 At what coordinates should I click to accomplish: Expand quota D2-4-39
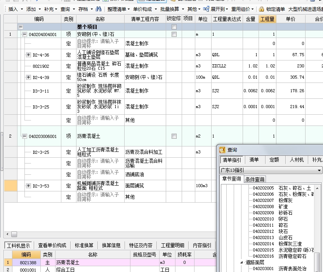pyautogui.click(x=28, y=77)
